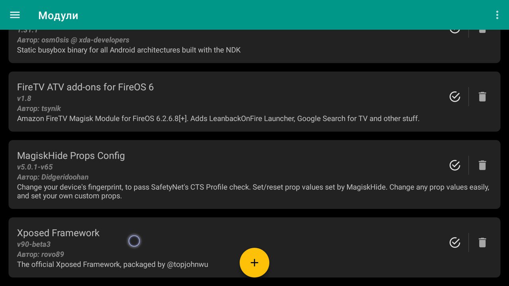Click the version text "v90-beta3"
This screenshot has height=286, width=509.
tap(34, 244)
